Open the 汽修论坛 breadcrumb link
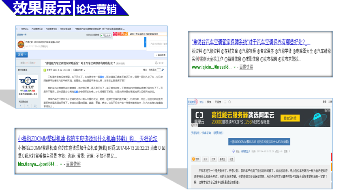Image resolution: width=345 pixels, height=193 pixels. coord(25,29)
